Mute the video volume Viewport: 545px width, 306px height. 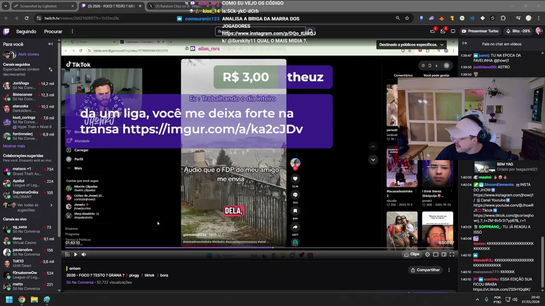coord(83,255)
